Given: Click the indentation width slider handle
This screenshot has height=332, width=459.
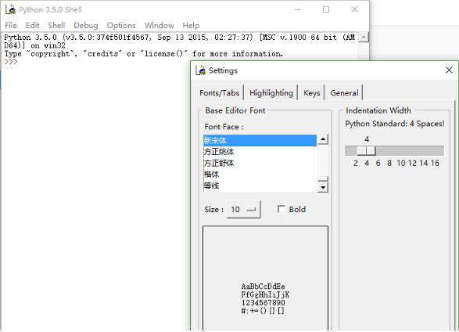Looking at the screenshot, I should (367, 151).
